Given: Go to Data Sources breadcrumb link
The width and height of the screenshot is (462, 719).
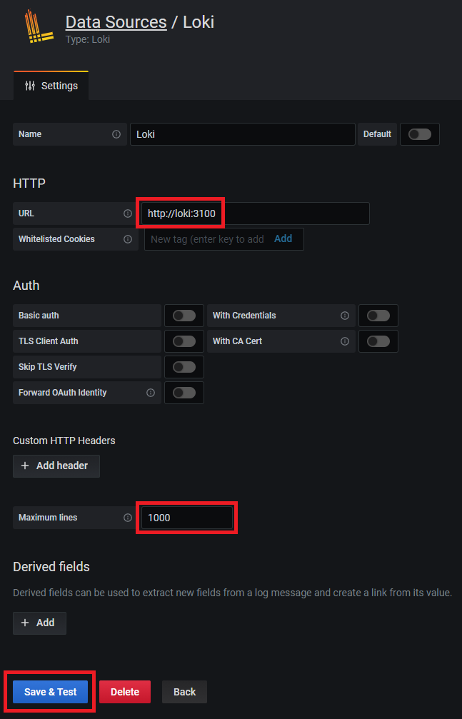Looking at the screenshot, I should (x=116, y=22).
